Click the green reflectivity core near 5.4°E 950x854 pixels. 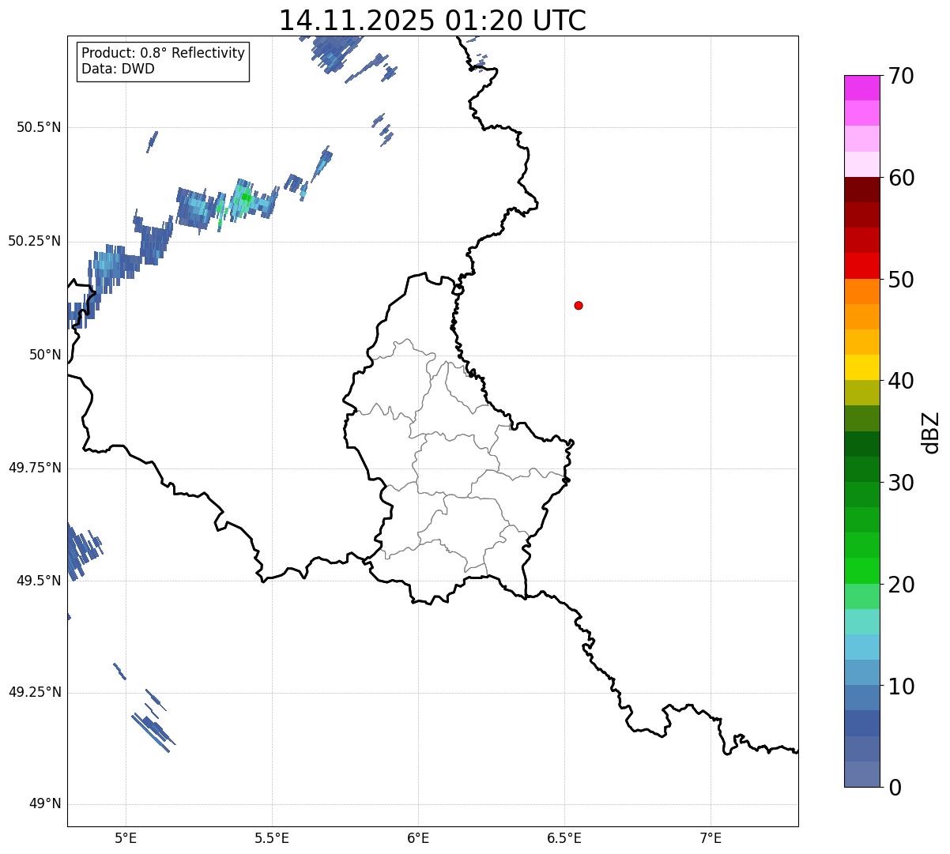click(x=245, y=198)
